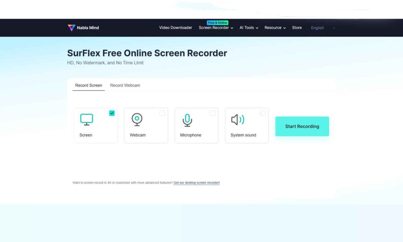Click the Free & Online badge
This screenshot has width=403, height=242.
click(x=218, y=23)
